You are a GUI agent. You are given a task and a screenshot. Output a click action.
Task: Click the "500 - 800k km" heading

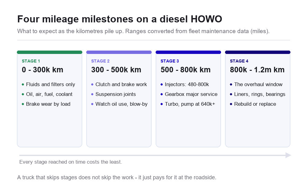(x=186, y=70)
